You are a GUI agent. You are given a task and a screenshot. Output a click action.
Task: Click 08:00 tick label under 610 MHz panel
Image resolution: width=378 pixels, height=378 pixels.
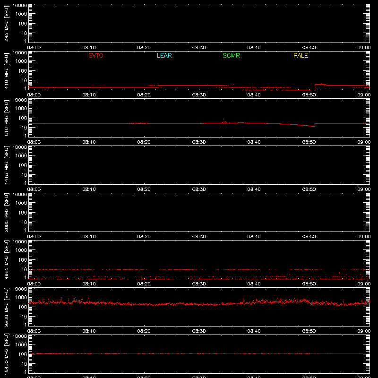coord(34,142)
